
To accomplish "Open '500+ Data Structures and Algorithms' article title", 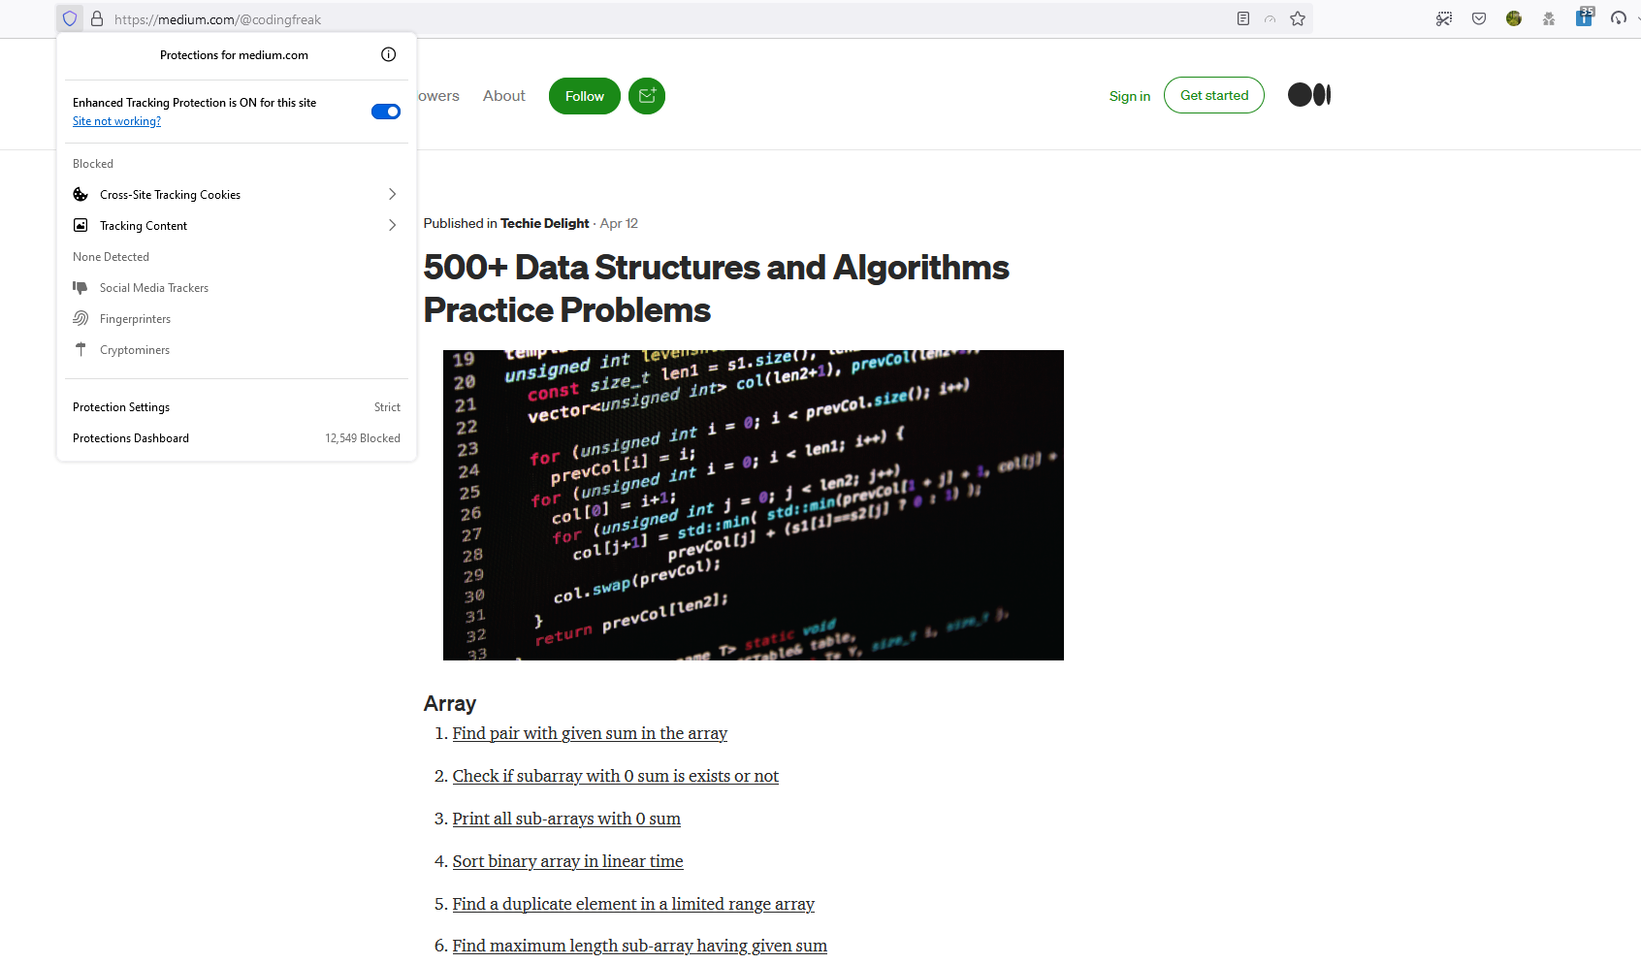I will coord(716,288).
